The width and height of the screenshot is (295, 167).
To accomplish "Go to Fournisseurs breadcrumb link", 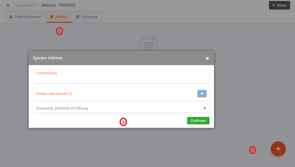I will point(26,5).
